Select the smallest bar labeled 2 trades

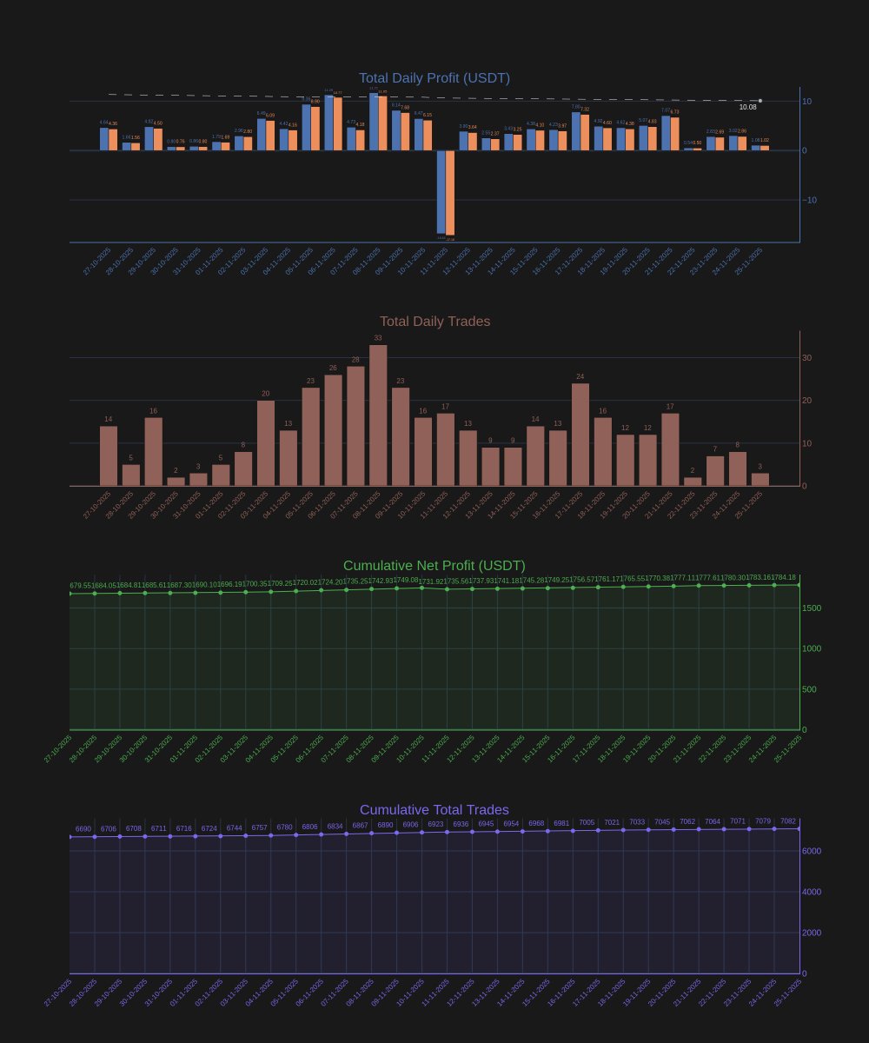(x=174, y=480)
